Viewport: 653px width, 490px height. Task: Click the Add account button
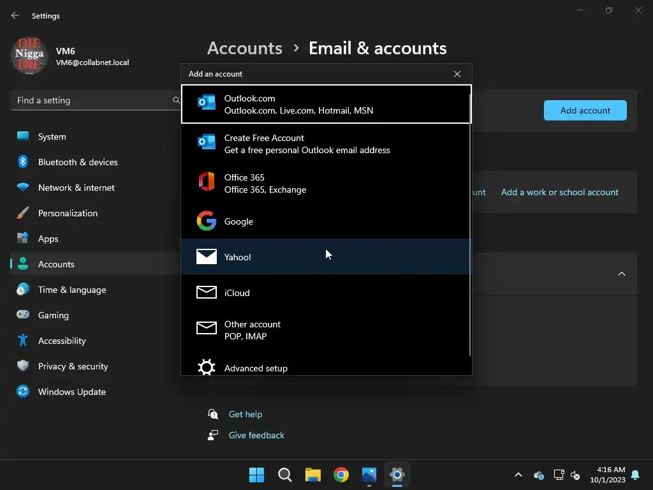[x=585, y=110]
